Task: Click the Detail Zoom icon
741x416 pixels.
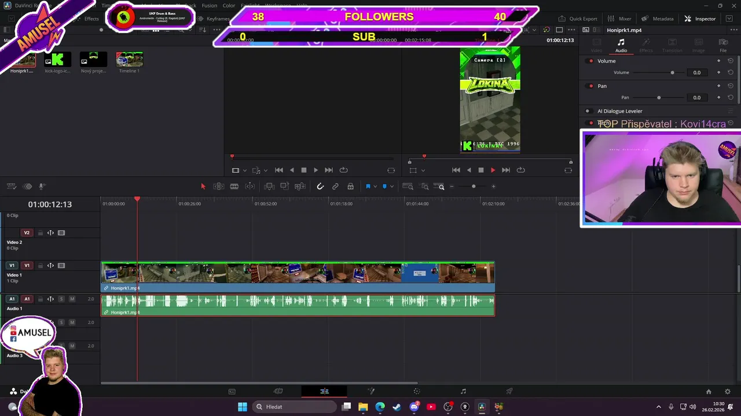Action: point(424,186)
